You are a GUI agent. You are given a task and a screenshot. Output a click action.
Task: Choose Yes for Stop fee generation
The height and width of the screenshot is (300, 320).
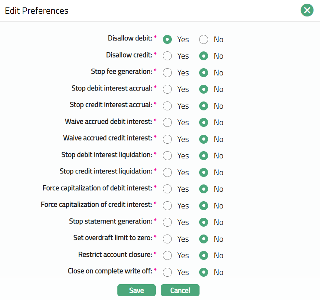[x=167, y=73]
